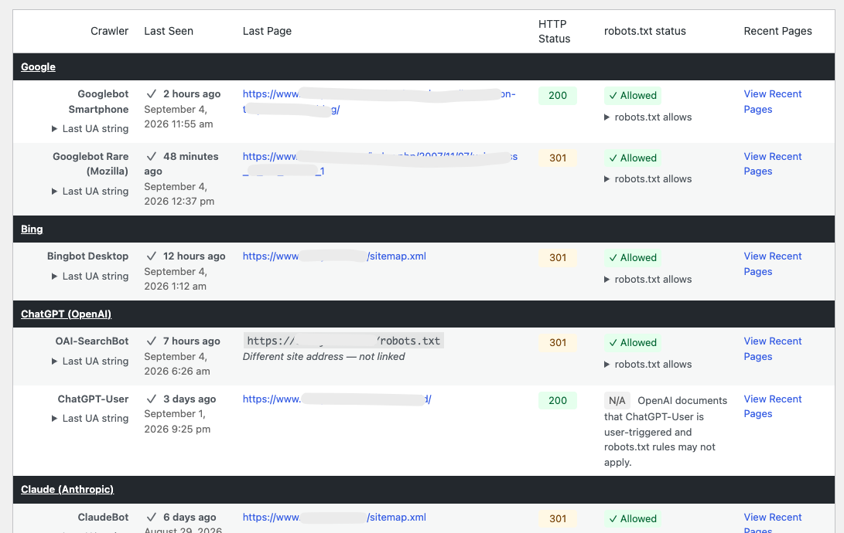Open the Claude (Anthropic) group link
844x533 pixels.
(67, 490)
